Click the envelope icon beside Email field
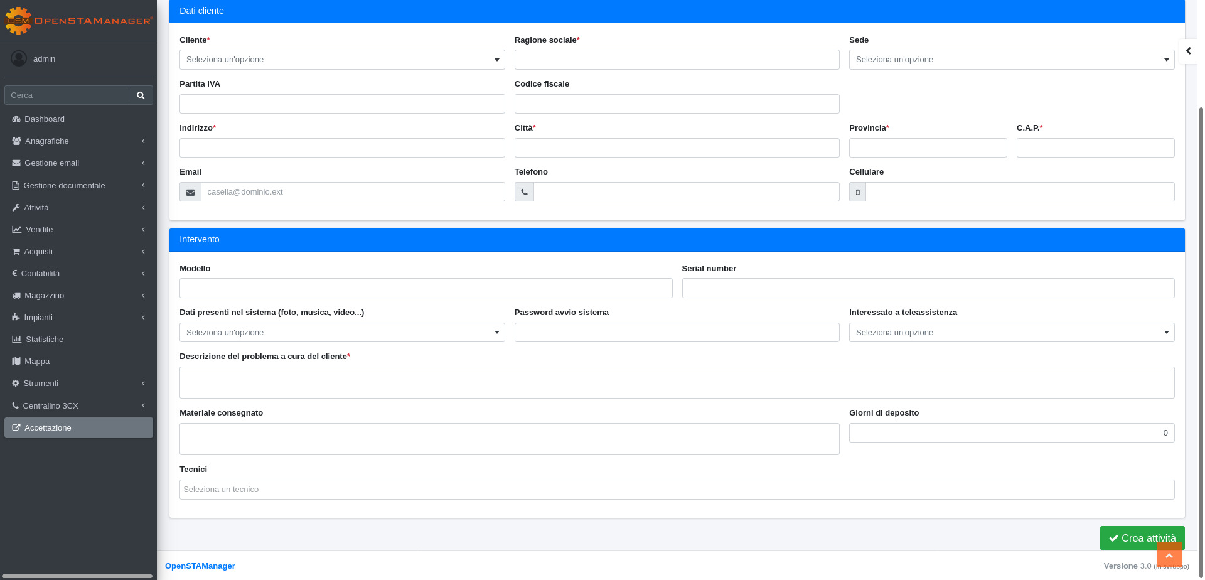Image resolution: width=1205 pixels, height=580 pixels. coord(190,192)
